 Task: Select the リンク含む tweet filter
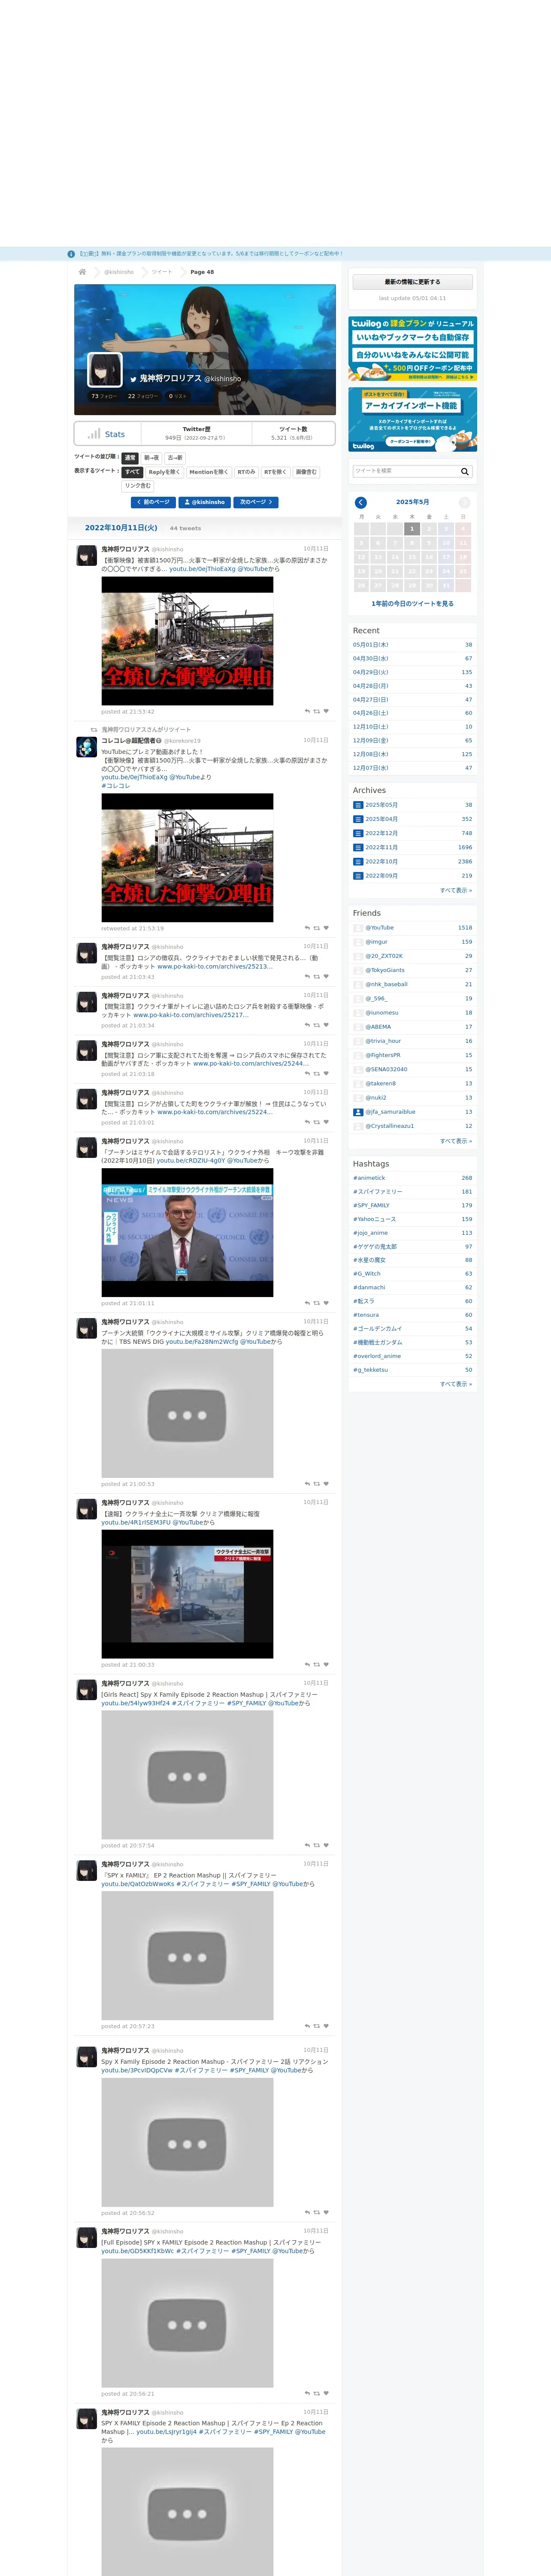click(138, 486)
